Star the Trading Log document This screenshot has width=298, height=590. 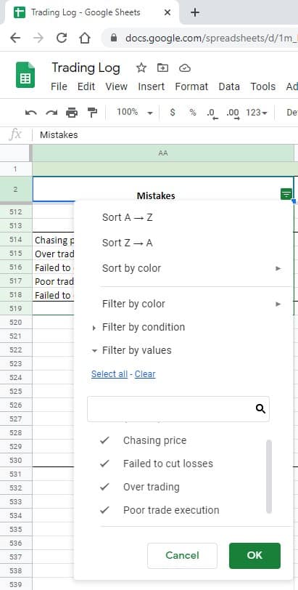141,68
